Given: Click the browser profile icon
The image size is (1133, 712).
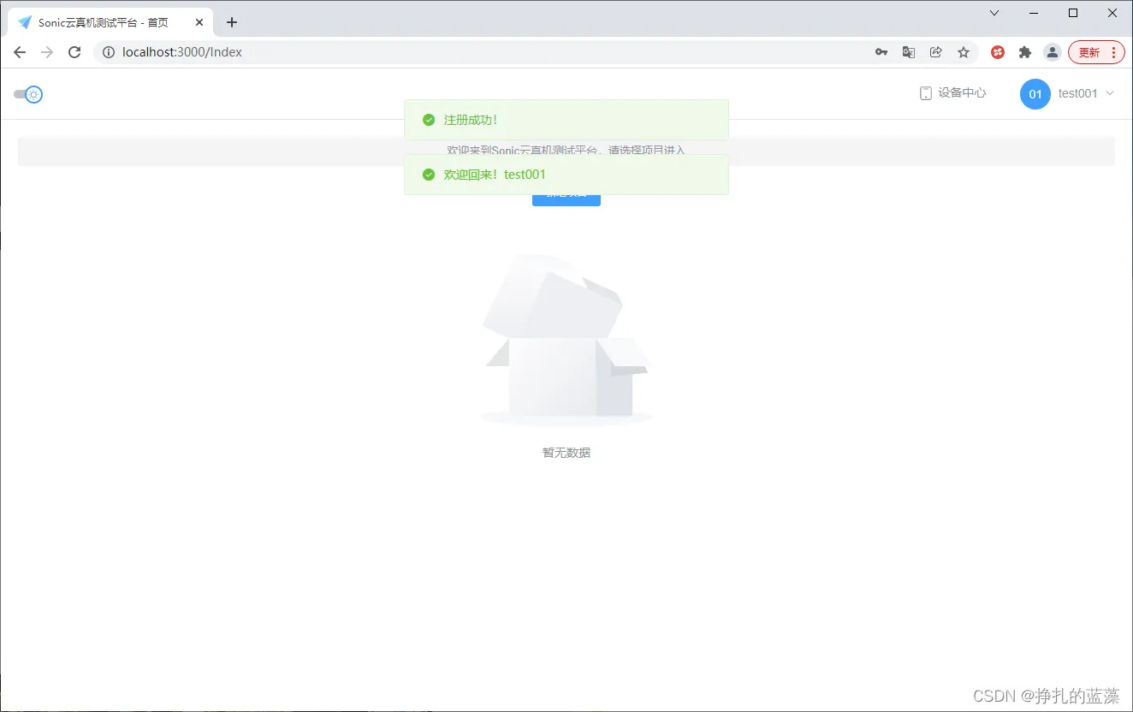Looking at the screenshot, I should pyautogui.click(x=1052, y=52).
